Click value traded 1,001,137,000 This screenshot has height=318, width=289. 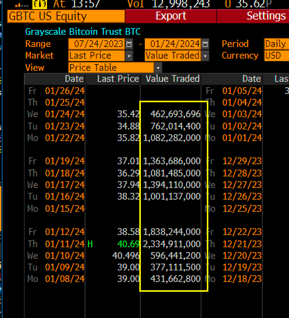pos(172,197)
